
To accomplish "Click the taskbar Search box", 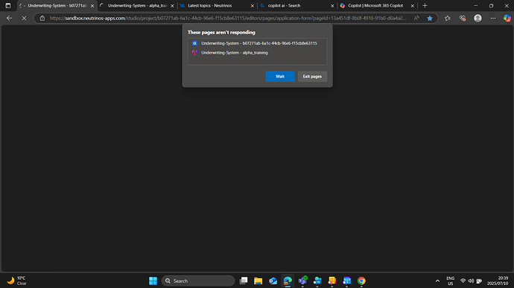I will click(x=198, y=281).
